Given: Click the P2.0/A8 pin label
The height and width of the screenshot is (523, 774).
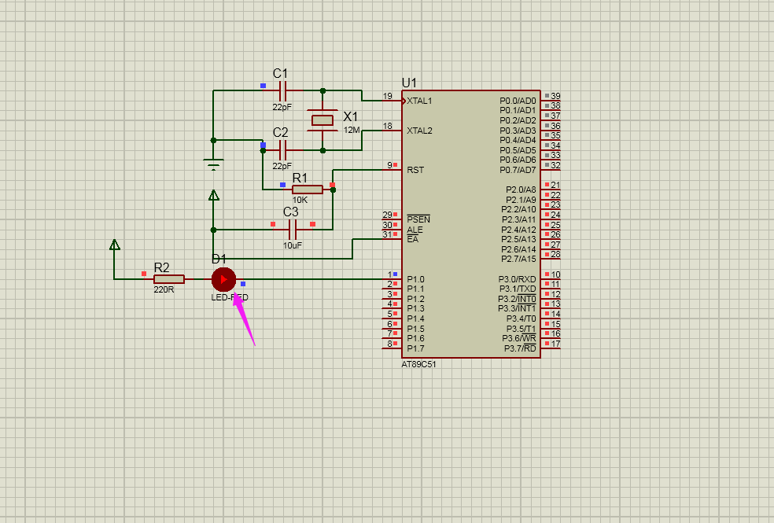Looking at the screenshot, I should pyautogui.click(x=521, y=190).
